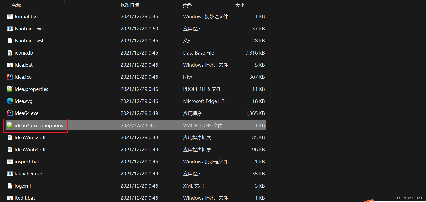Click the 307 KB size value
Viewport: 426px width, 202px height.
257,77
